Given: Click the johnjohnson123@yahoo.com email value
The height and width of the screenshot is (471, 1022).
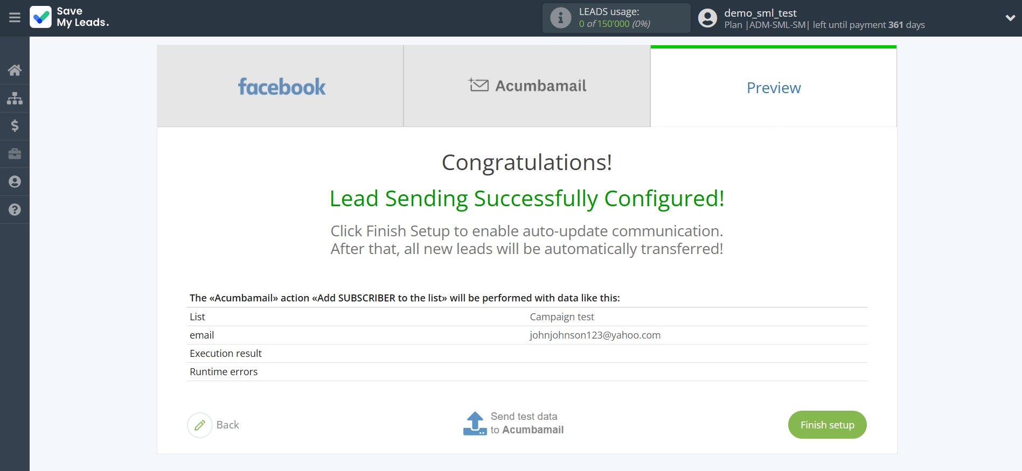Looking at the screenshot, I should coord(595,335).
